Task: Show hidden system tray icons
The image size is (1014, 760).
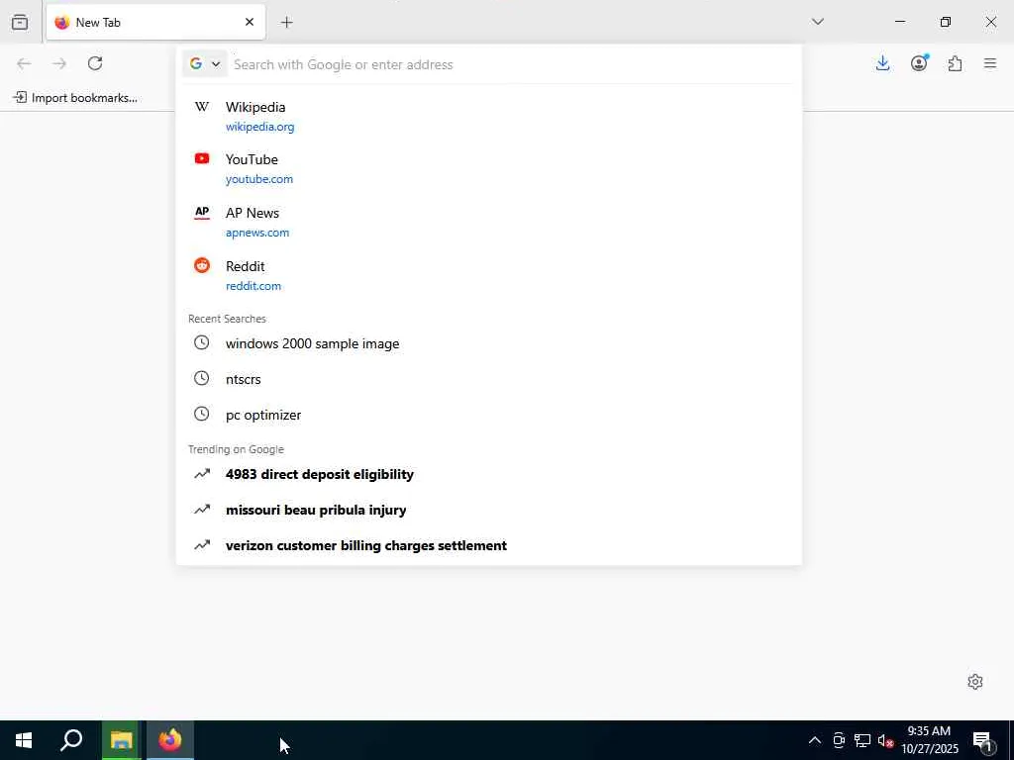Action: (x=815, y=740)
